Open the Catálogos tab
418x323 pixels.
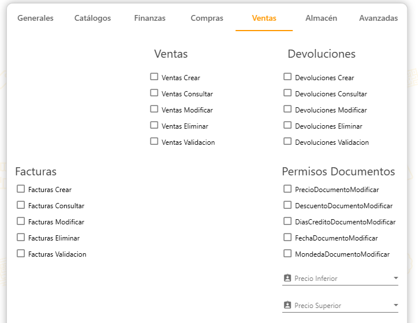(92, 18)
